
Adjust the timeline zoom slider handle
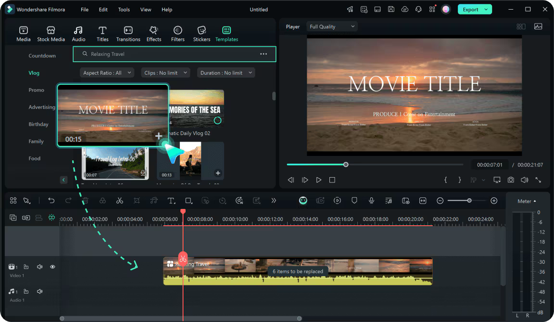[x=469, y=201]
